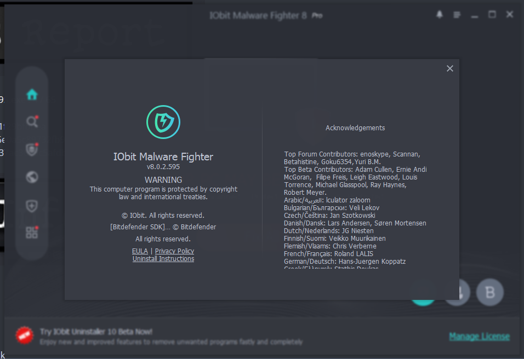Click the German/Deutsch translator line

pyautogui.click(x=345, y=261)
